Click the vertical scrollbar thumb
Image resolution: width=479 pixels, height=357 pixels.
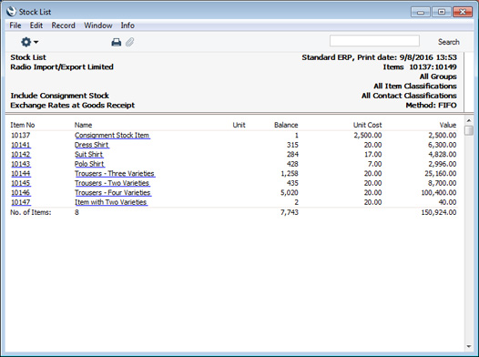tap(469, 130)
